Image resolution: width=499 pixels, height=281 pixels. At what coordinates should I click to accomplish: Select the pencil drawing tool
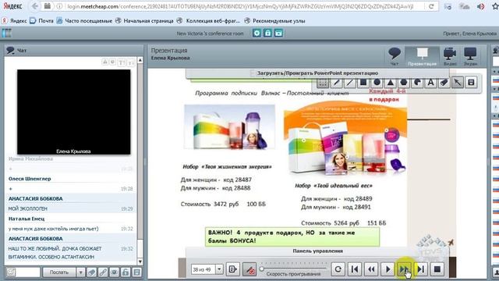tap(336, 83)
